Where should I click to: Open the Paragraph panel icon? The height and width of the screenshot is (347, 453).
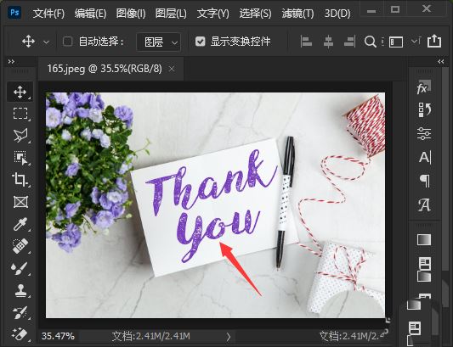click(x=424, y=182)
